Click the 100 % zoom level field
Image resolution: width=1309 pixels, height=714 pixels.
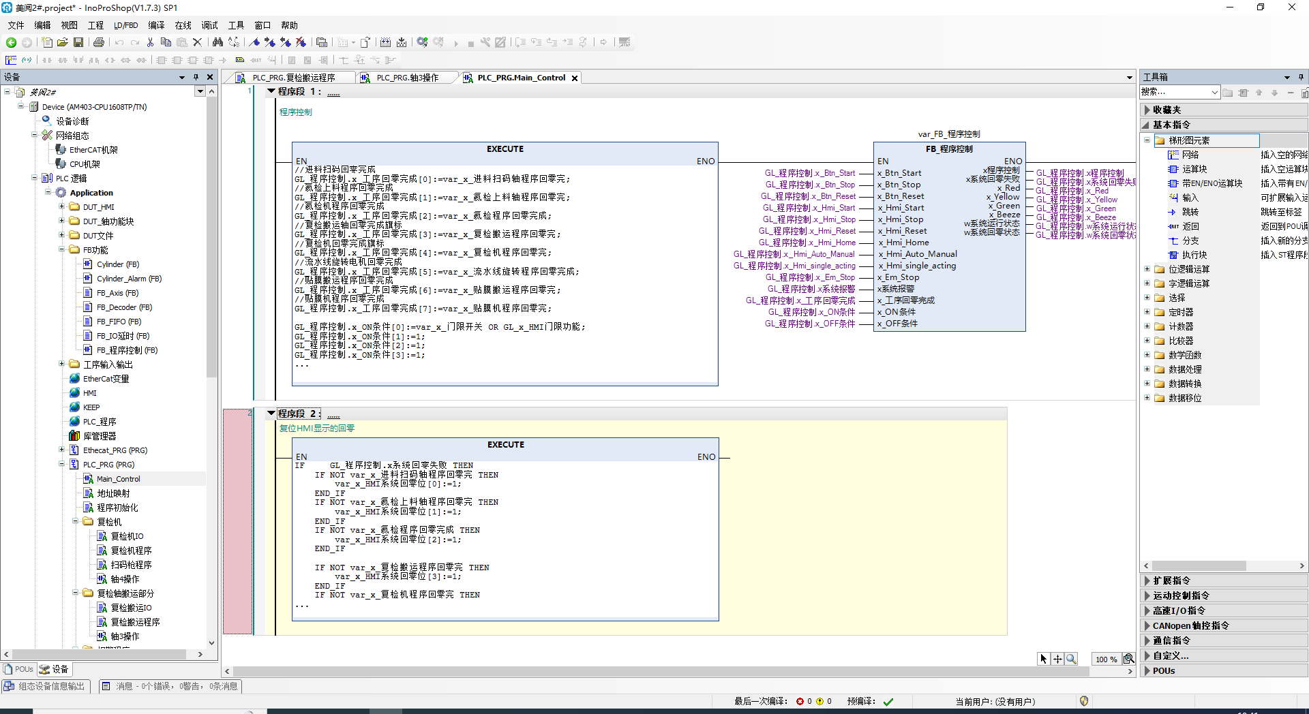tap(1106, 659)
